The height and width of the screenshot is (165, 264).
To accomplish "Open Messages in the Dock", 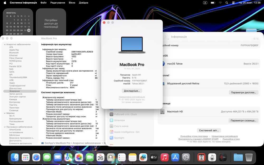I will coord(47,157).
